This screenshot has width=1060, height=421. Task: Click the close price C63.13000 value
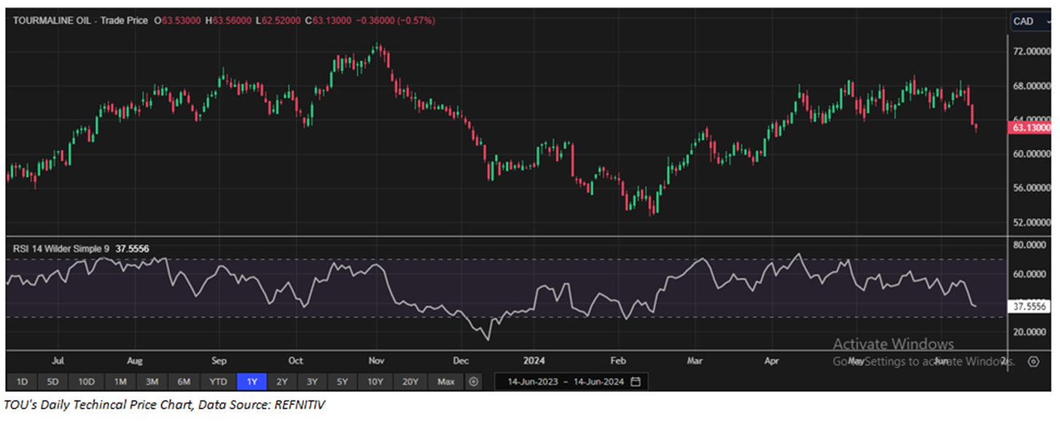coord(329,20)
